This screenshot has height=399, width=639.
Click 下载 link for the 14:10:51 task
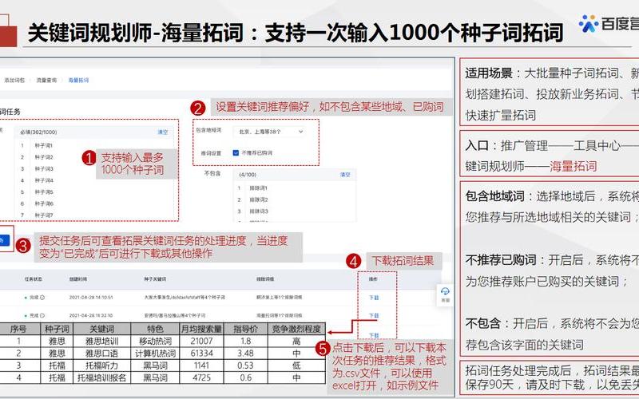[374, 298]
